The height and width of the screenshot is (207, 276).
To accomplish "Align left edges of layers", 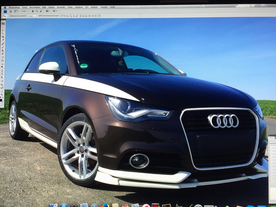I will click(x=71, y=16).
